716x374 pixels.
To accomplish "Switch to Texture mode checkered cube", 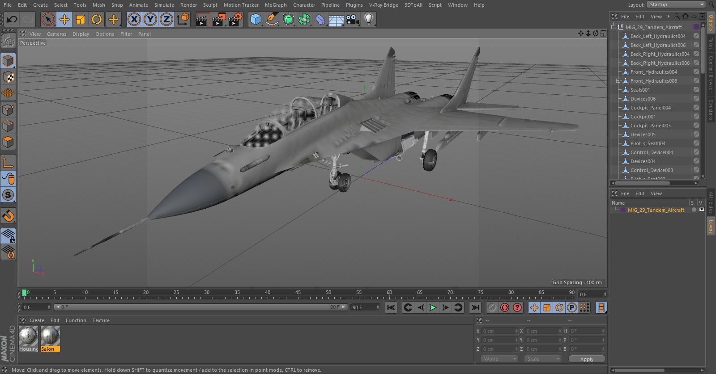I will point(8,77).
